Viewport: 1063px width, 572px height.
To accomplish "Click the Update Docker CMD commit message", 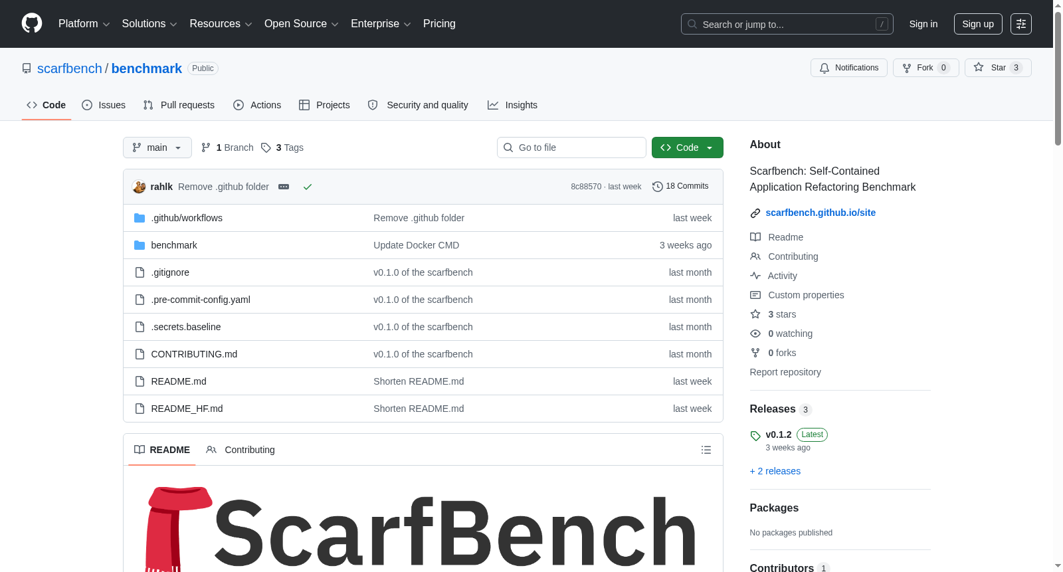I will [x=416, y=245].
